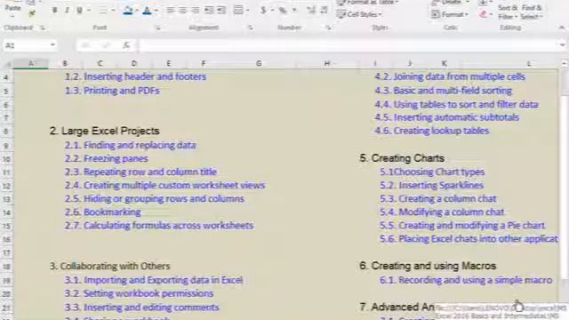Open the Alignment group dialog launcher
569x320 pixels.
pyautogui.click(x=251, y=28)
